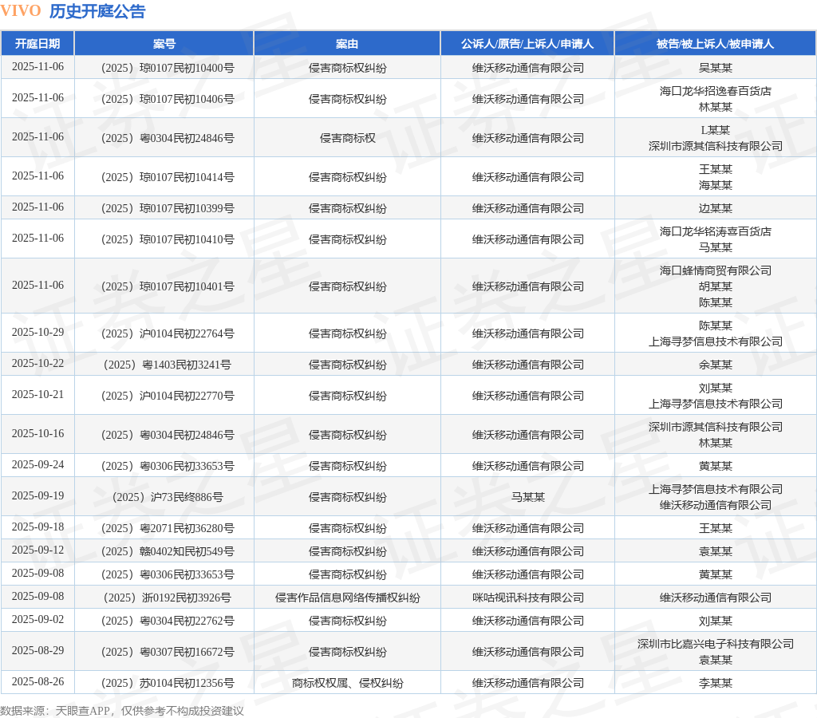The width and height of the screenshot is (817, 718).
Task: Click defendant 李某某
Action: (716, 683)
